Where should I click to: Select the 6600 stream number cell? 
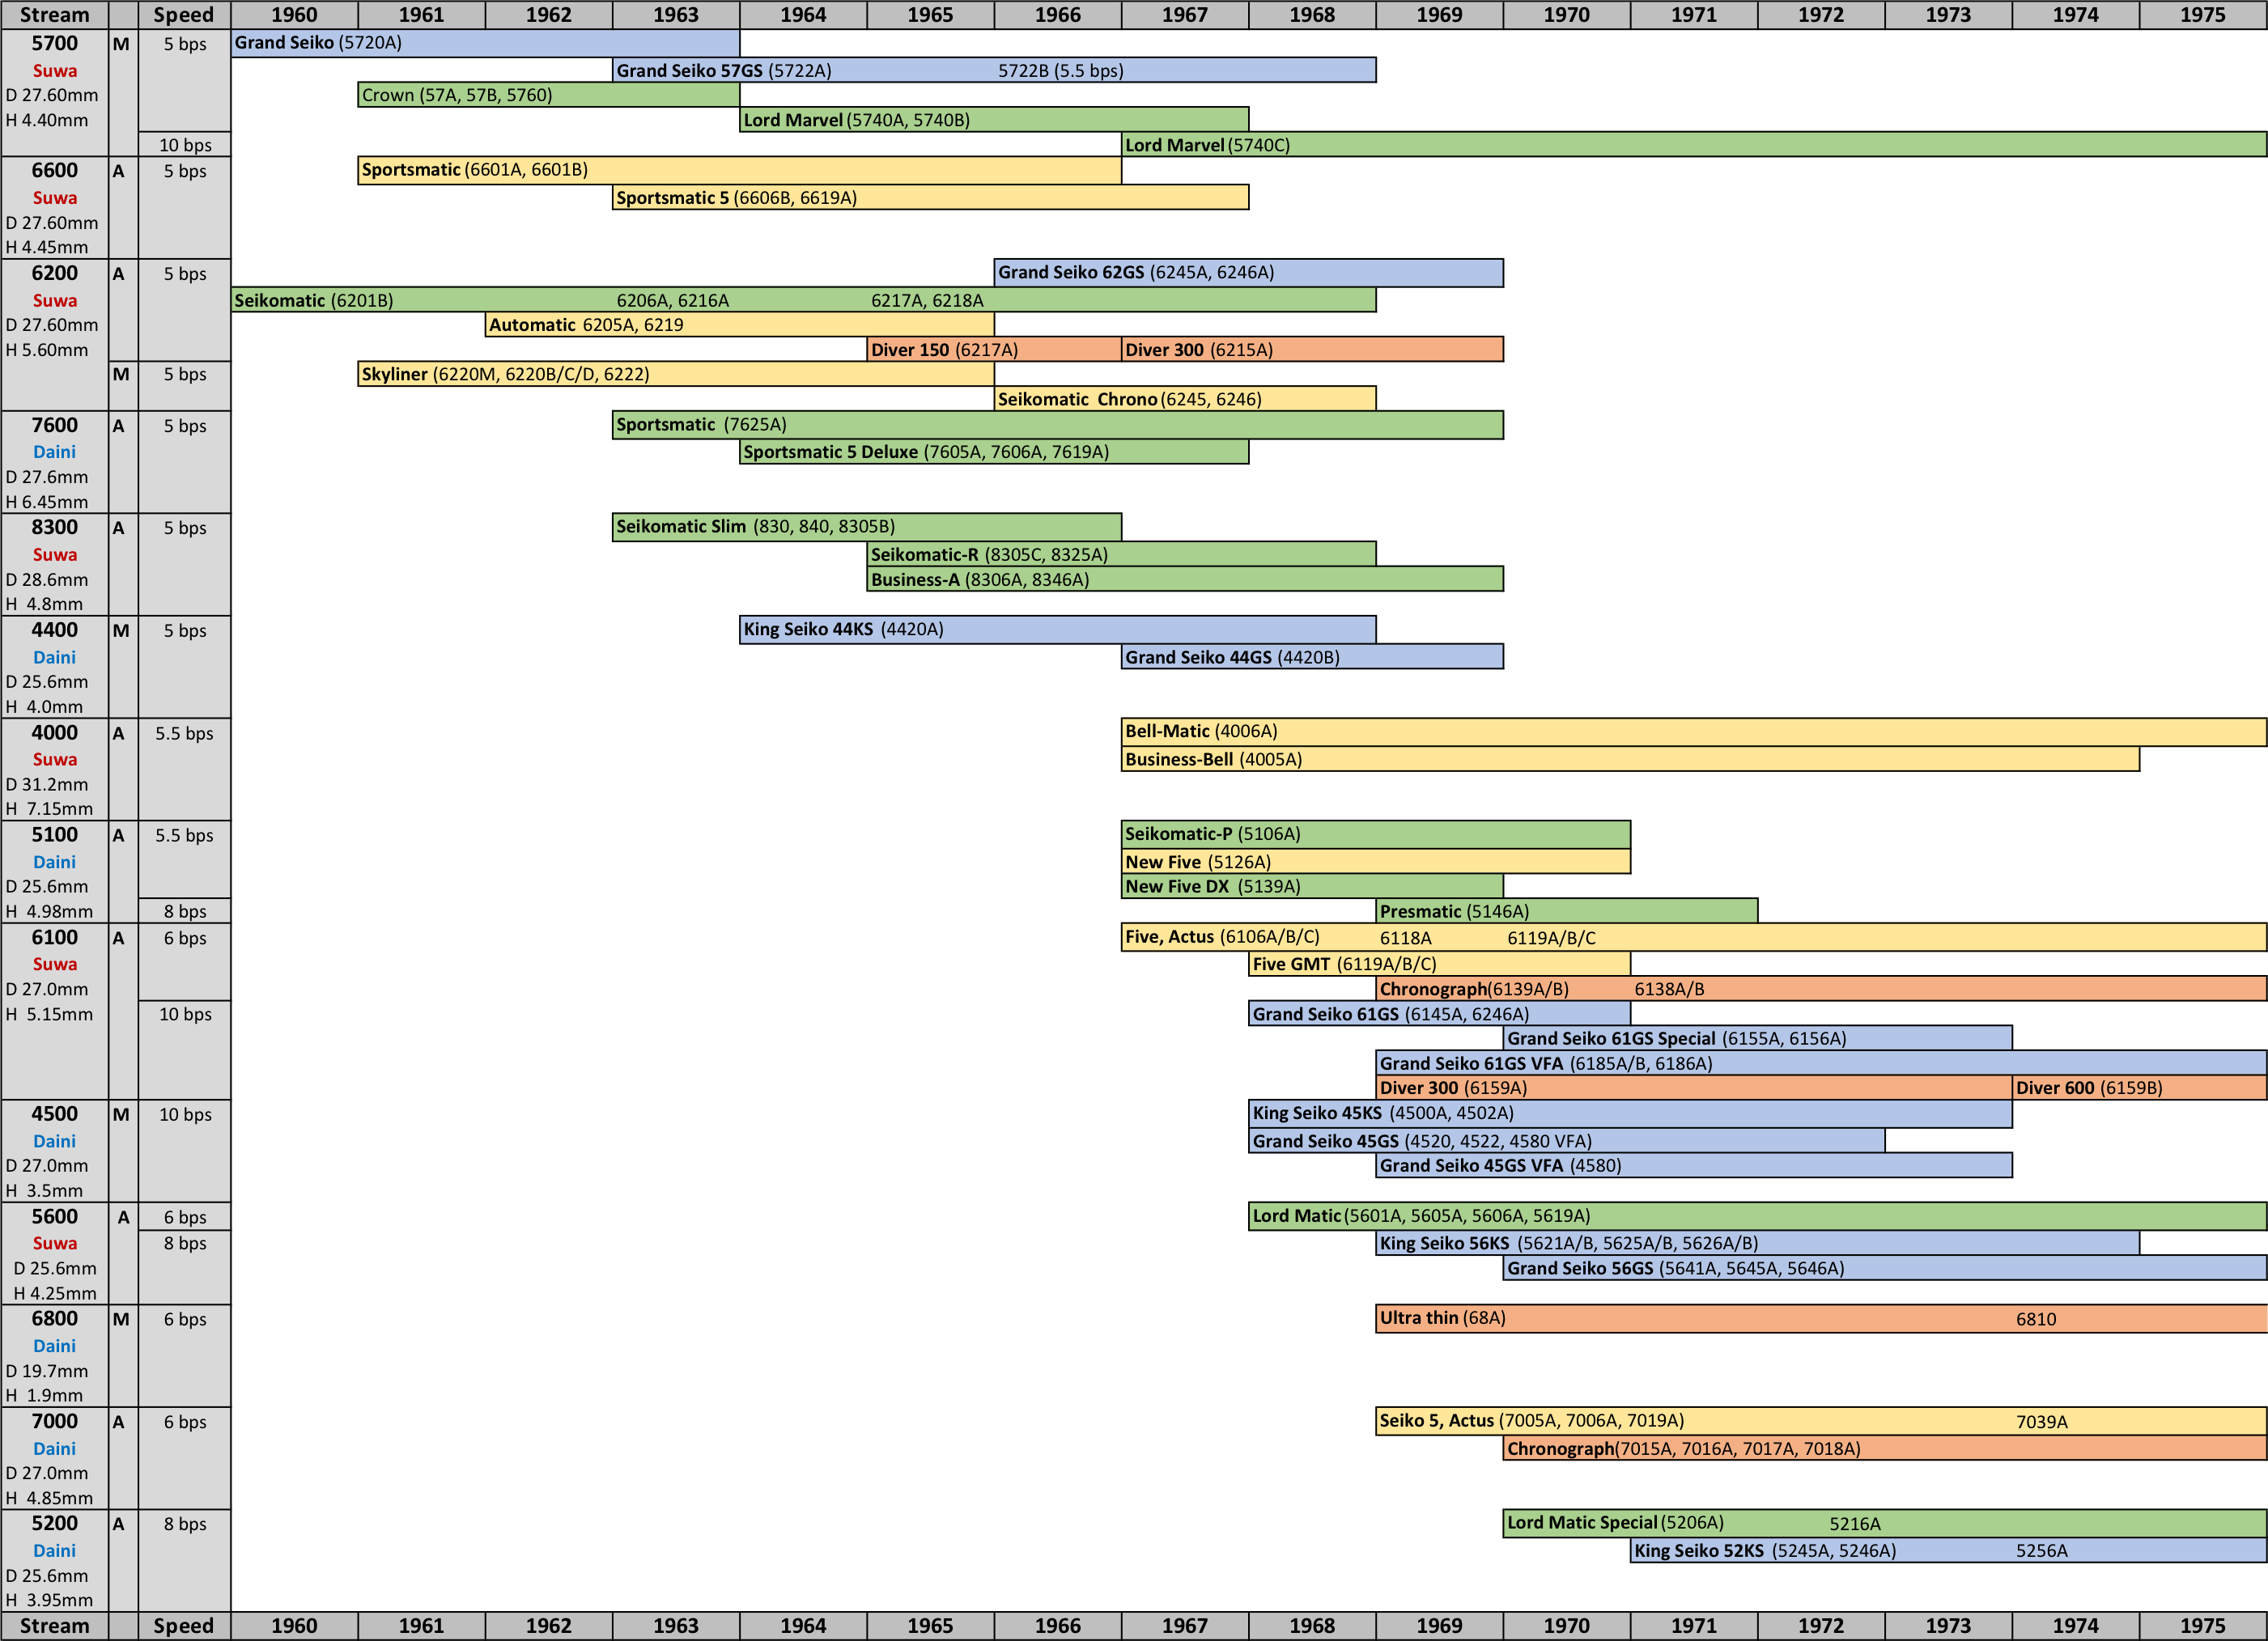(x=55, y=170)
